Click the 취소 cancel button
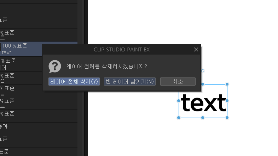This screenshot has height=156, width=278. click(178, 82)
